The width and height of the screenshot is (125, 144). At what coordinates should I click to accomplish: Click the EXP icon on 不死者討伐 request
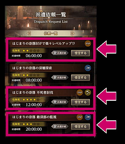(80, 93)
